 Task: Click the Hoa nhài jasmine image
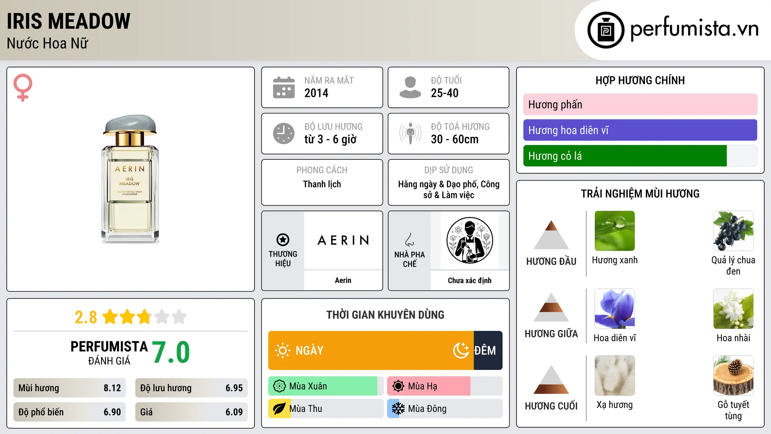(x=733, y=309)
